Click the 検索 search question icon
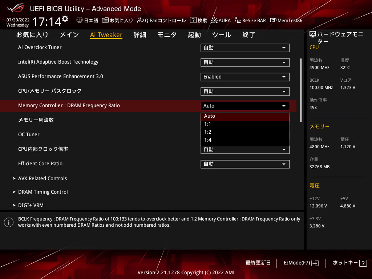372x279 pixels. [193, 20]
